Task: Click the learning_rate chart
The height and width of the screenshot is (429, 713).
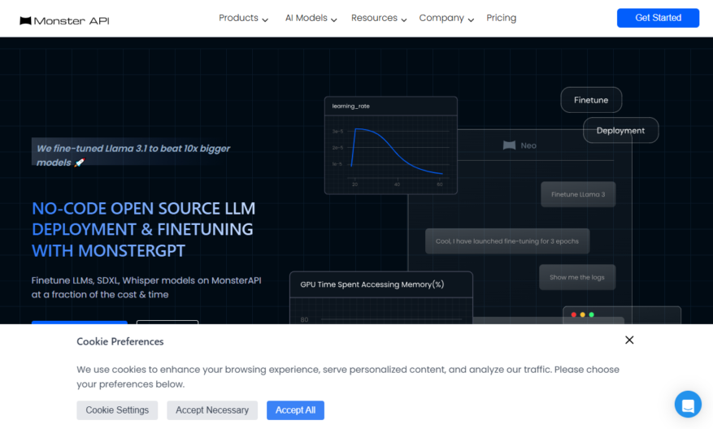Action: pos(390,145)
